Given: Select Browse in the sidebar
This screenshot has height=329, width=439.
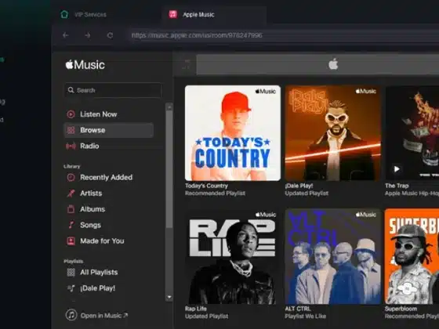Looking at the screenshot, I should pos(109,130).
